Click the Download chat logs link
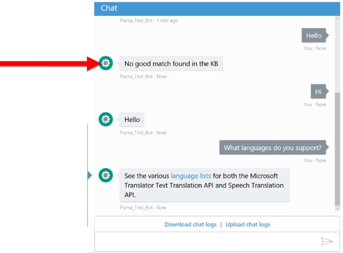Screen dimensions: 343x253 [191, 224]
